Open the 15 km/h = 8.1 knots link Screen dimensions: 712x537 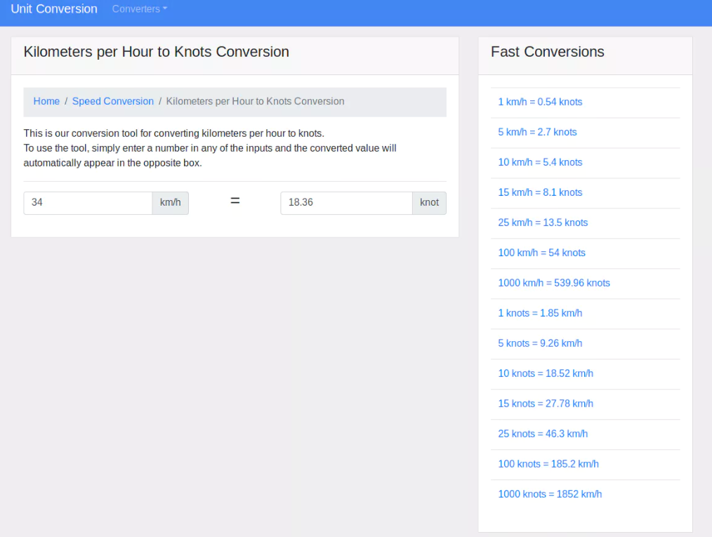pyautogui.click(x=540, y=192)
